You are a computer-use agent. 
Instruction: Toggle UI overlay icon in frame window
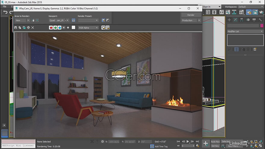[103, 27]
